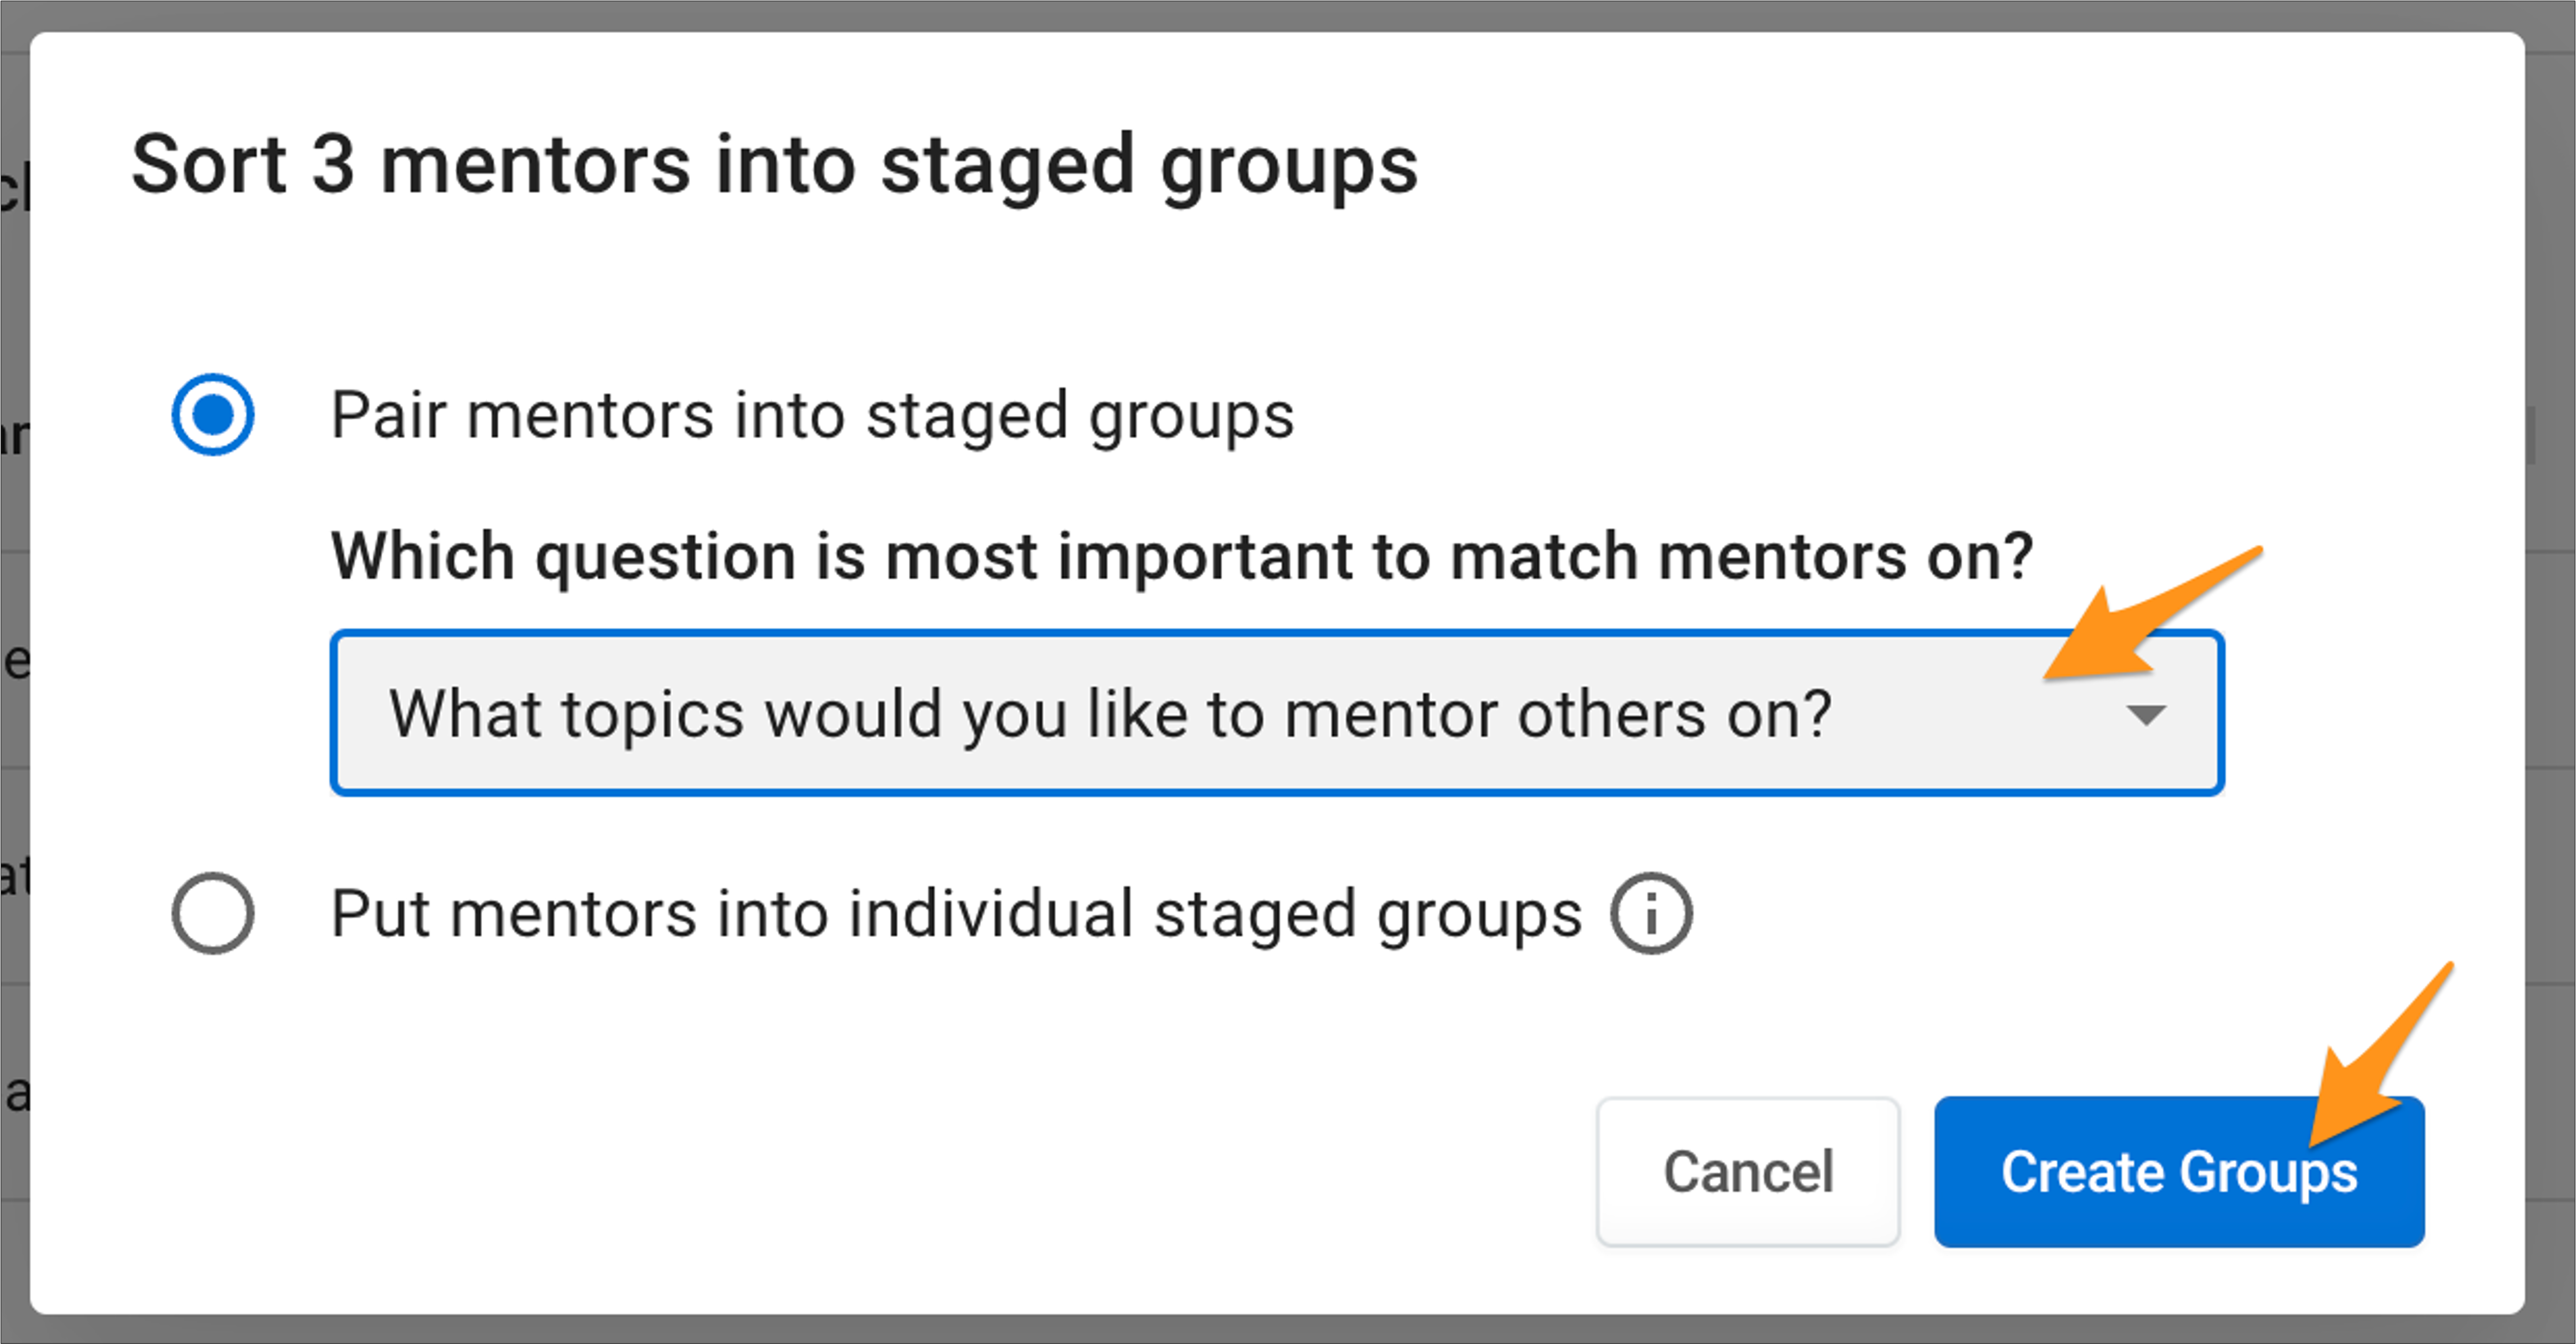Click the Pair mentors into staged groups label
The height and width of the screenshot is (1344, 2576).
coord(812,415)
